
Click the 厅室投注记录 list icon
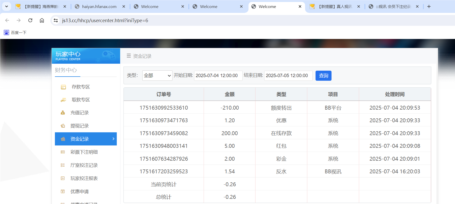[63, 165]
